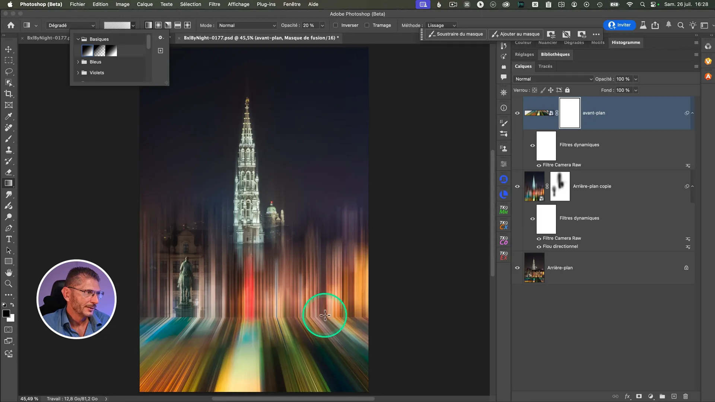Open the TK9 MM panel
This screenshot has height=402, width=715.
(503, 210)
